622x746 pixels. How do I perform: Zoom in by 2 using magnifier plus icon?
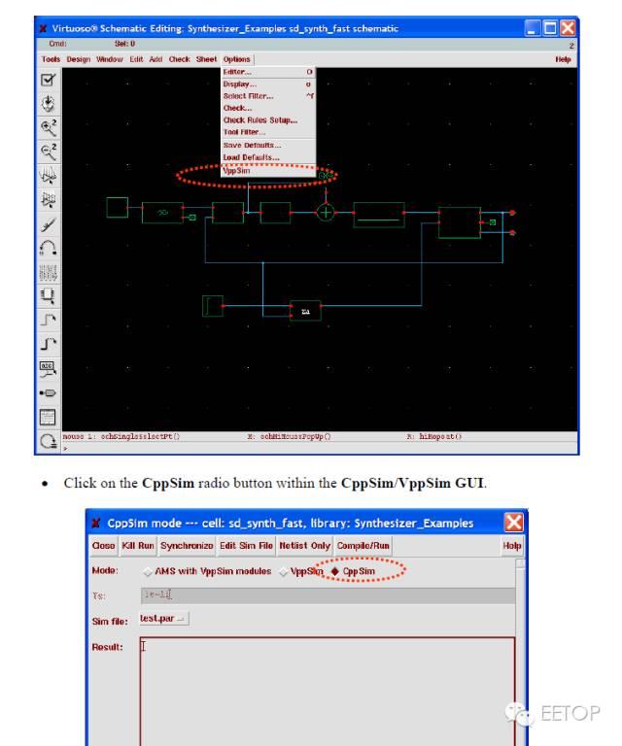coord(48,127)
